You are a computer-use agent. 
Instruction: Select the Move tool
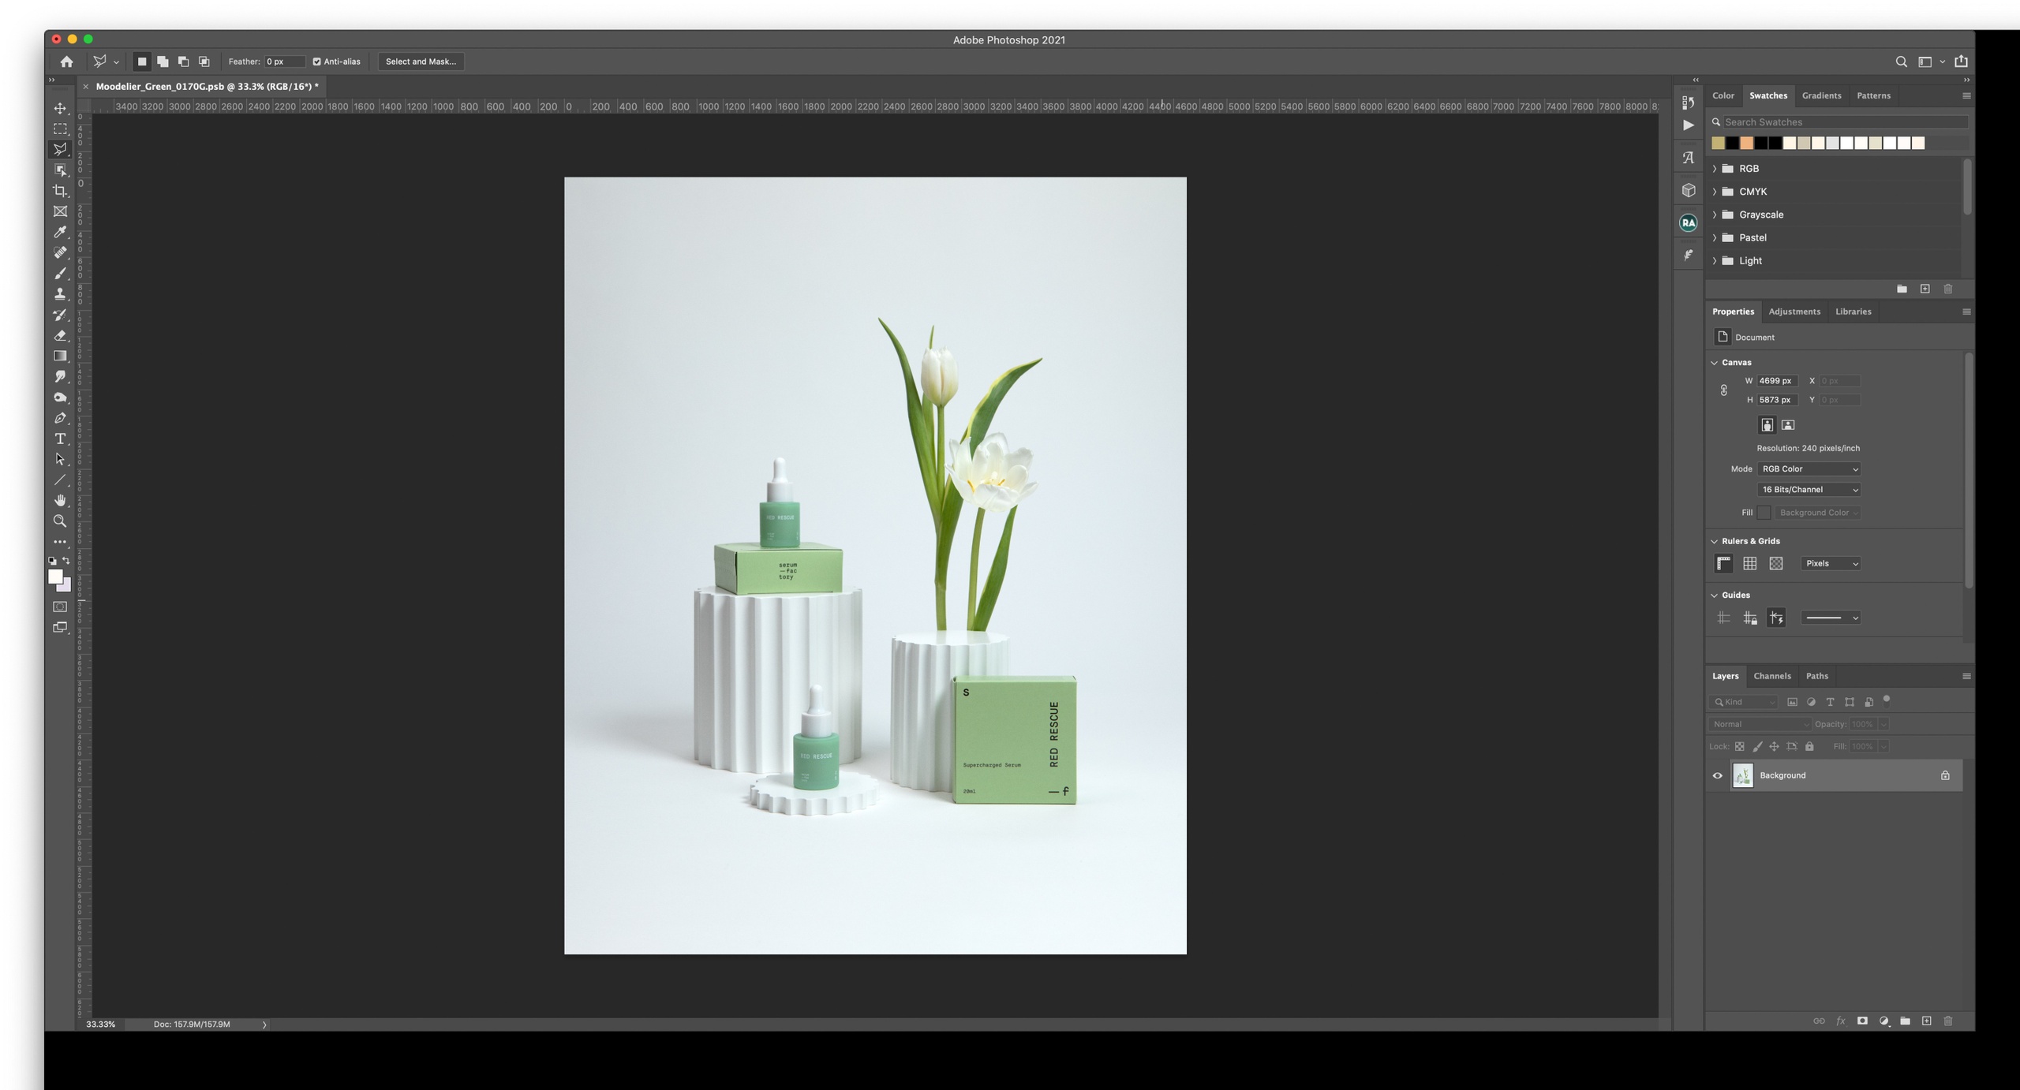[x=60, y=108]
